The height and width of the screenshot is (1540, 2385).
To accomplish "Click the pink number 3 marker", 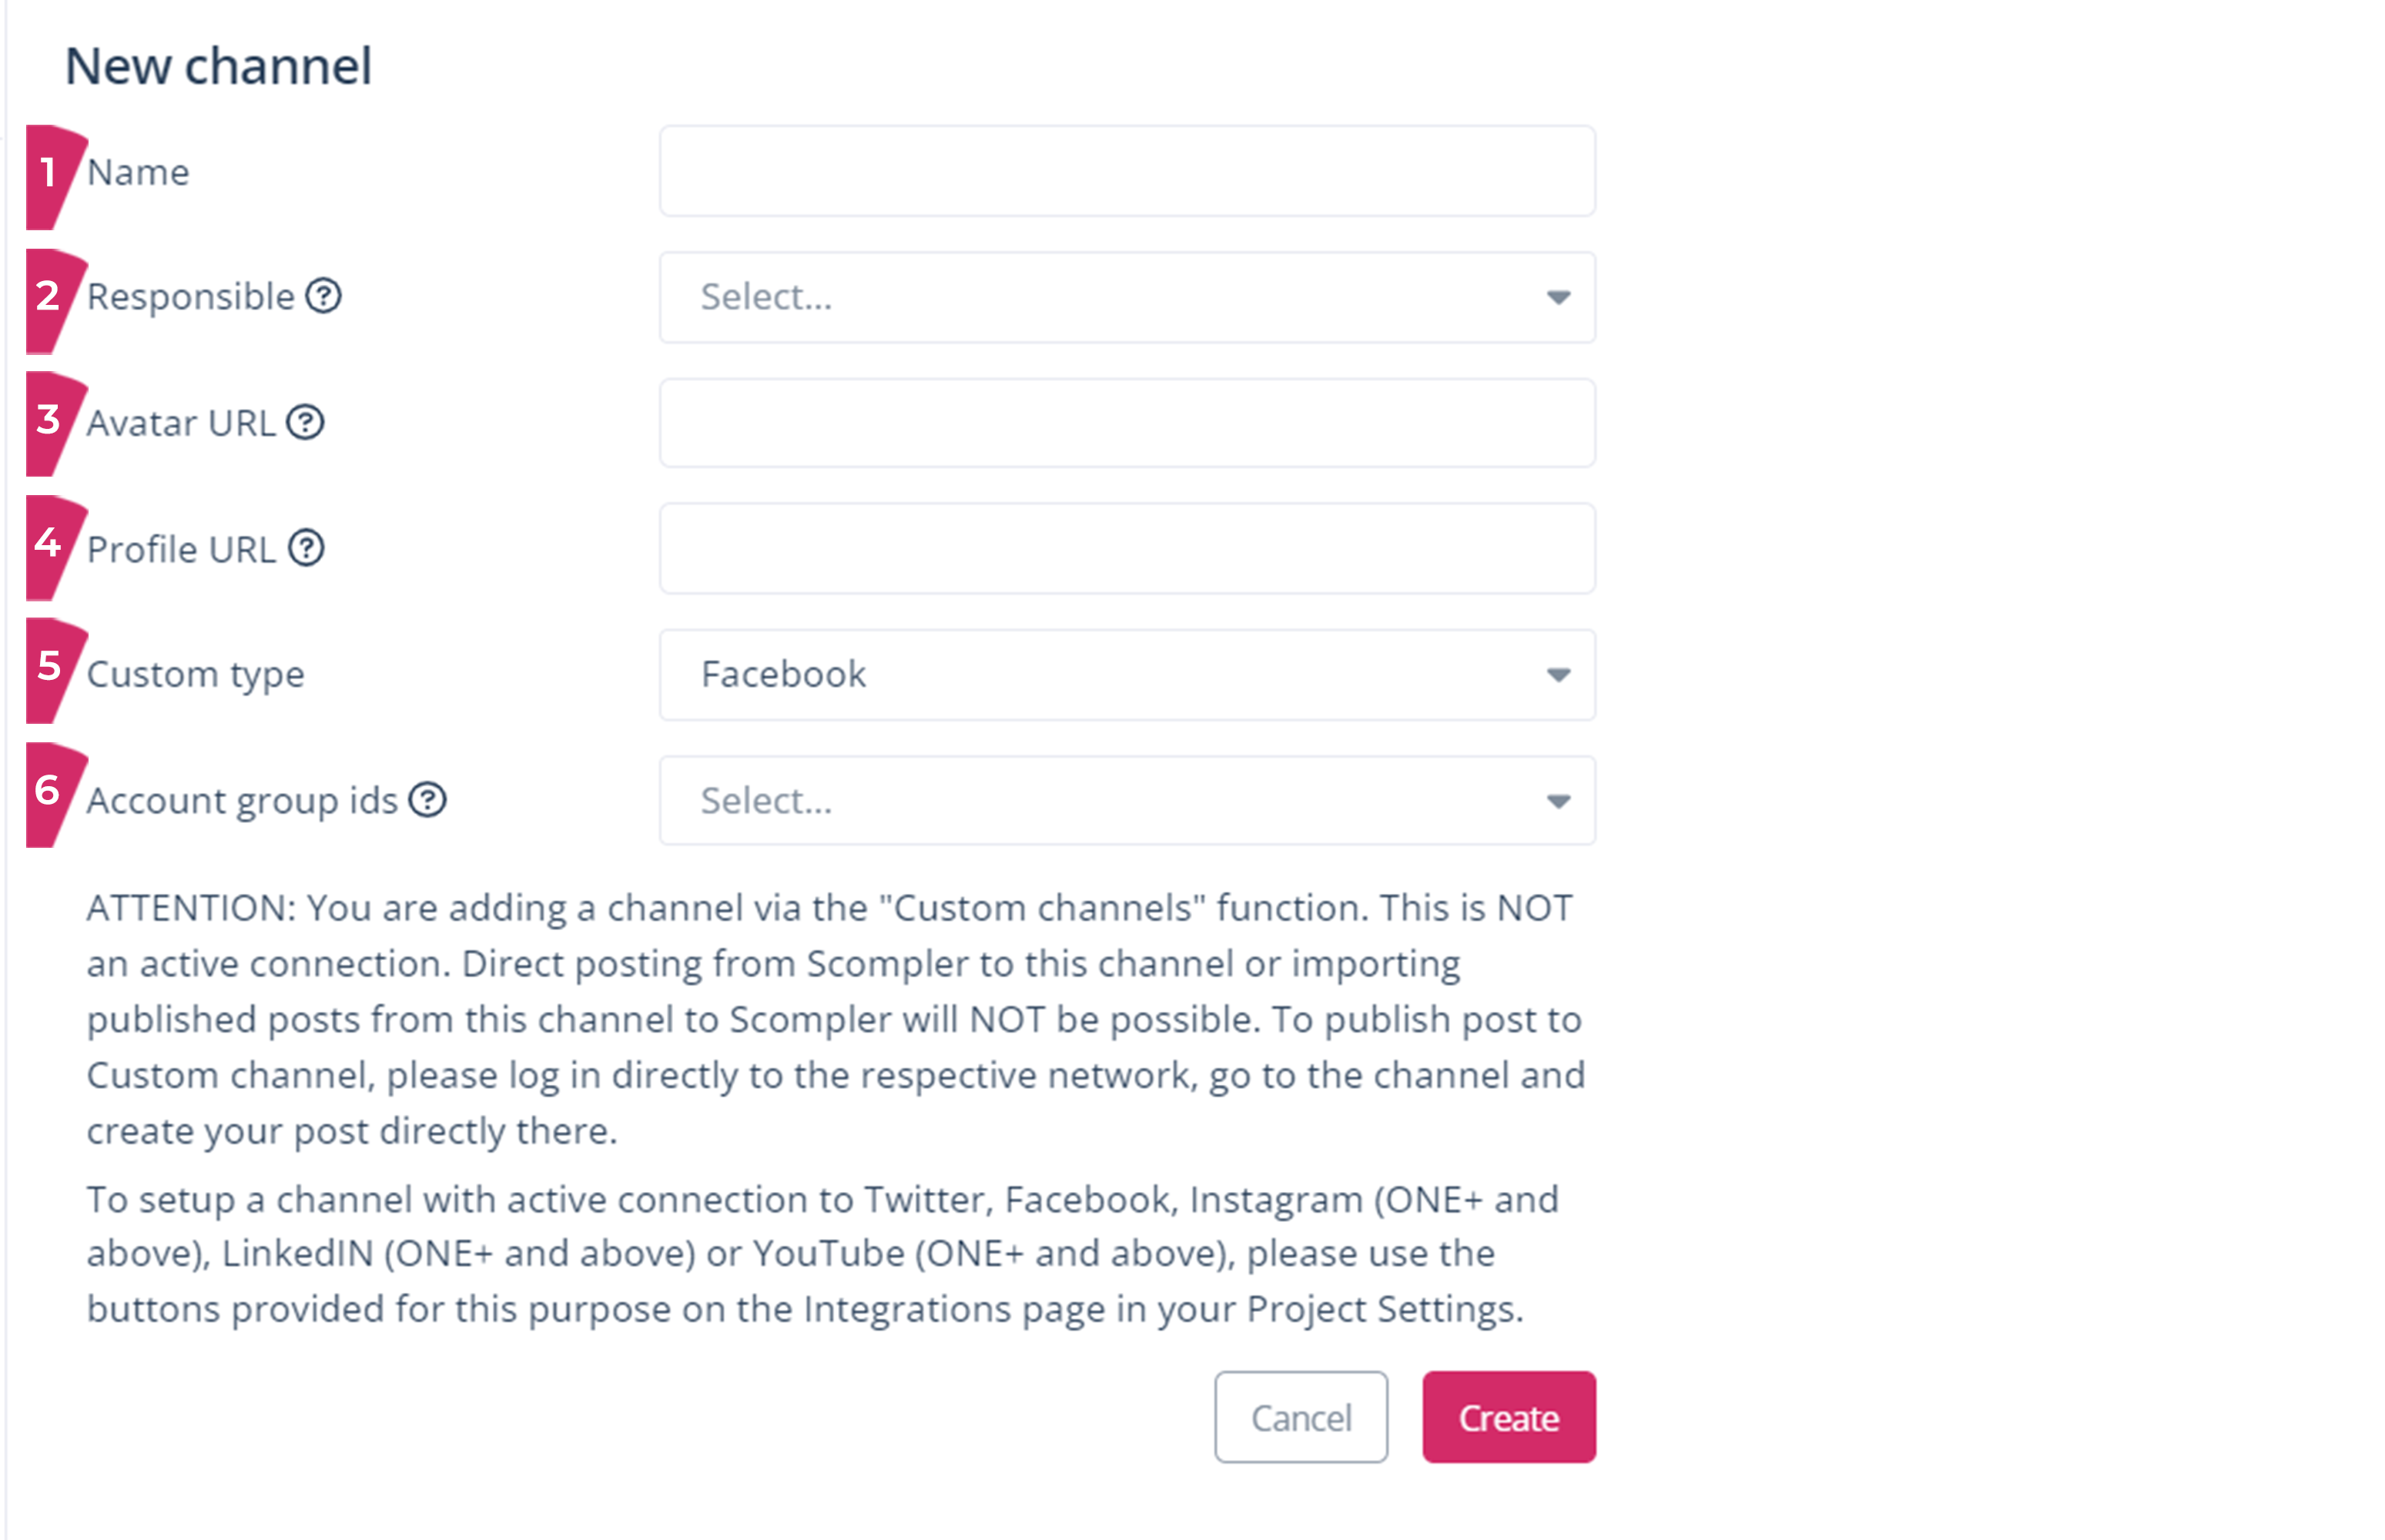I will point(49,421).
